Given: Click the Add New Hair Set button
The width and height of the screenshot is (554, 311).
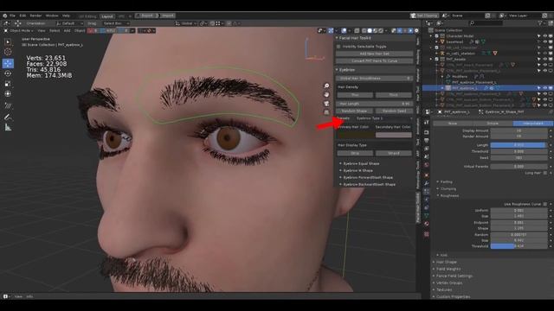Looking at the screenshot, I should tap(374, 54).
